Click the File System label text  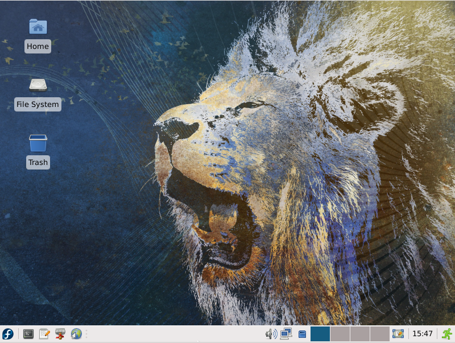click(38, 105)
